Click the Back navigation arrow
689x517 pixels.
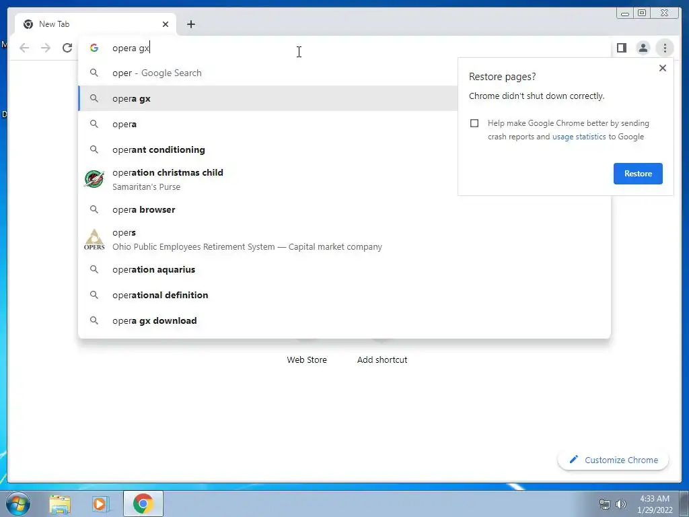tap(24, 48)
